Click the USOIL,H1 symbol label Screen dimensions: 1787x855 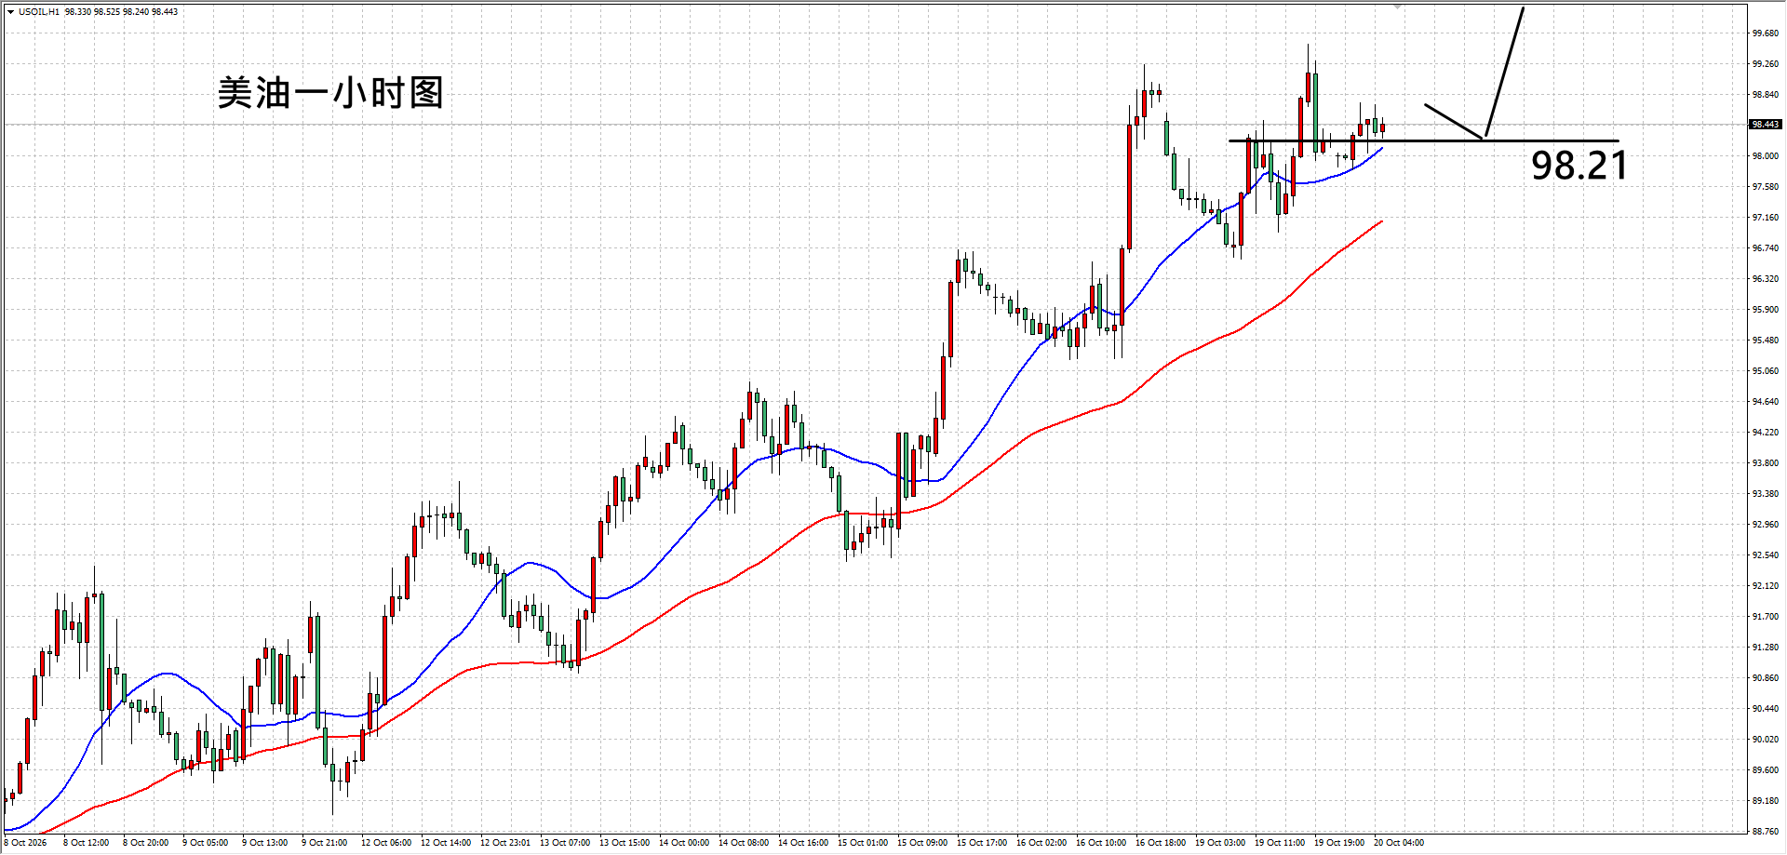click(x=39, y=12)
